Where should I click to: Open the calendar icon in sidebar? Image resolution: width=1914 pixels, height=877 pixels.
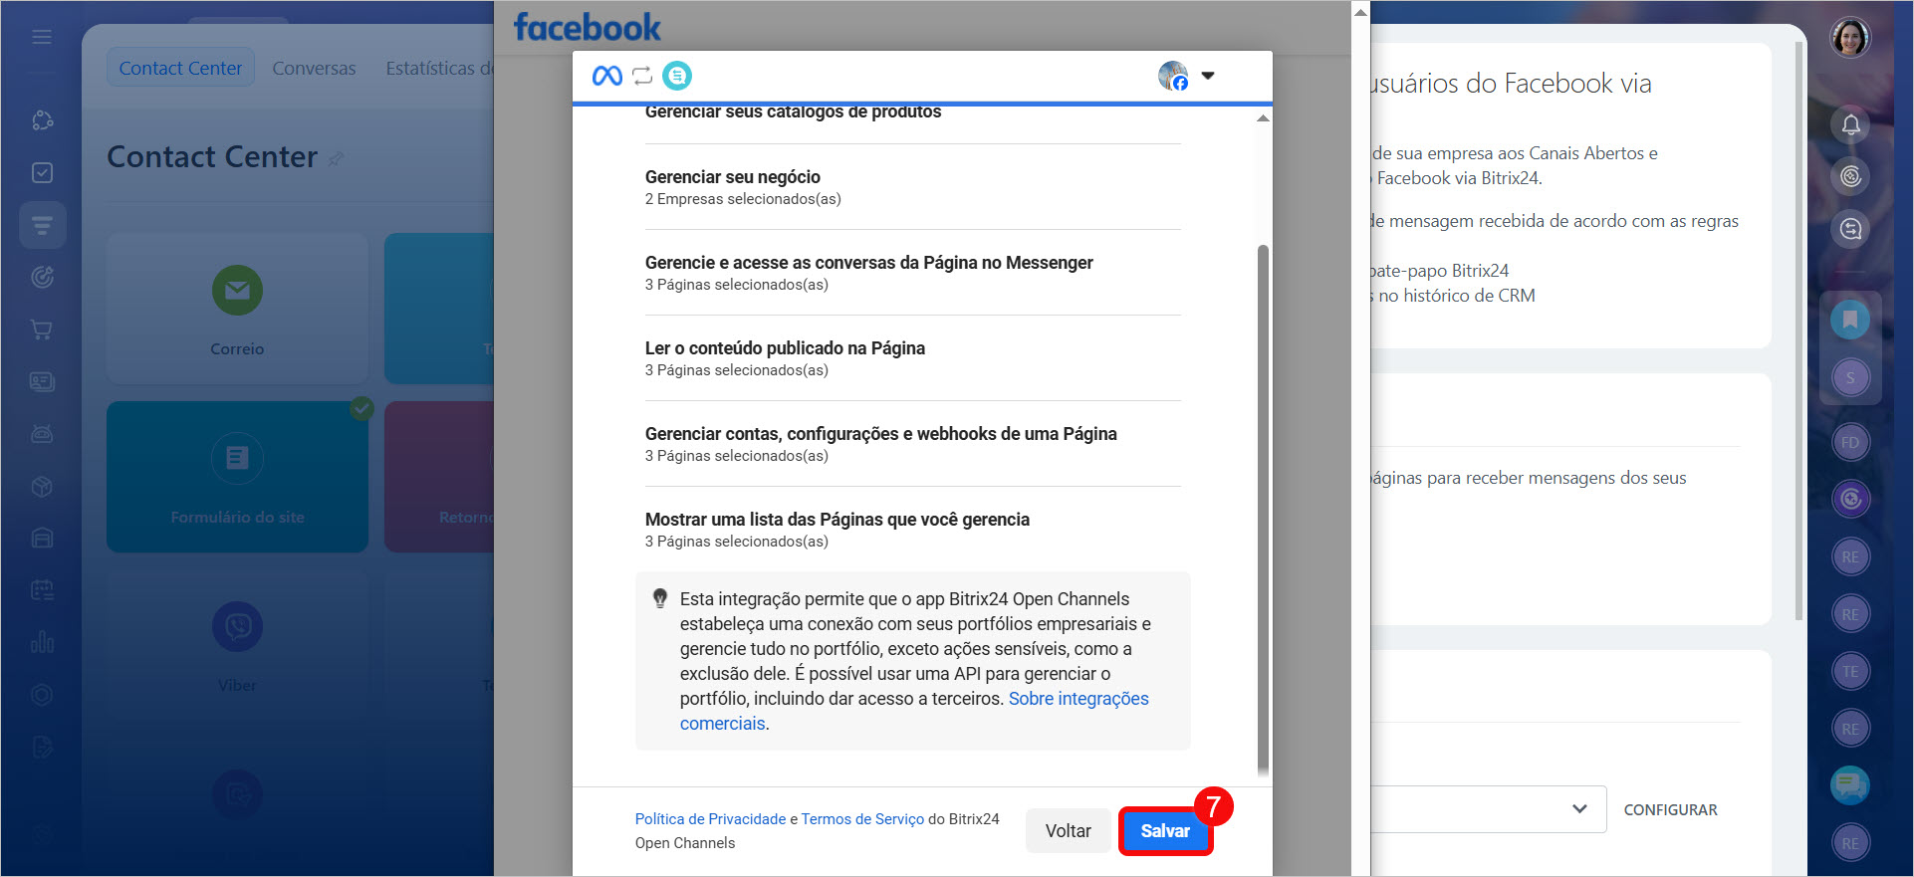tap(42, 589)
